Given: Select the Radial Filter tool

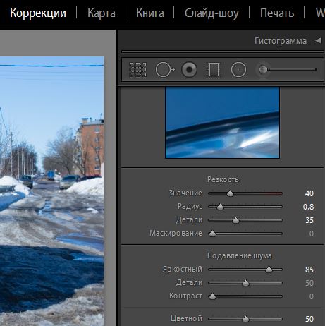Looking at the screenshot, I should (238, 70).
